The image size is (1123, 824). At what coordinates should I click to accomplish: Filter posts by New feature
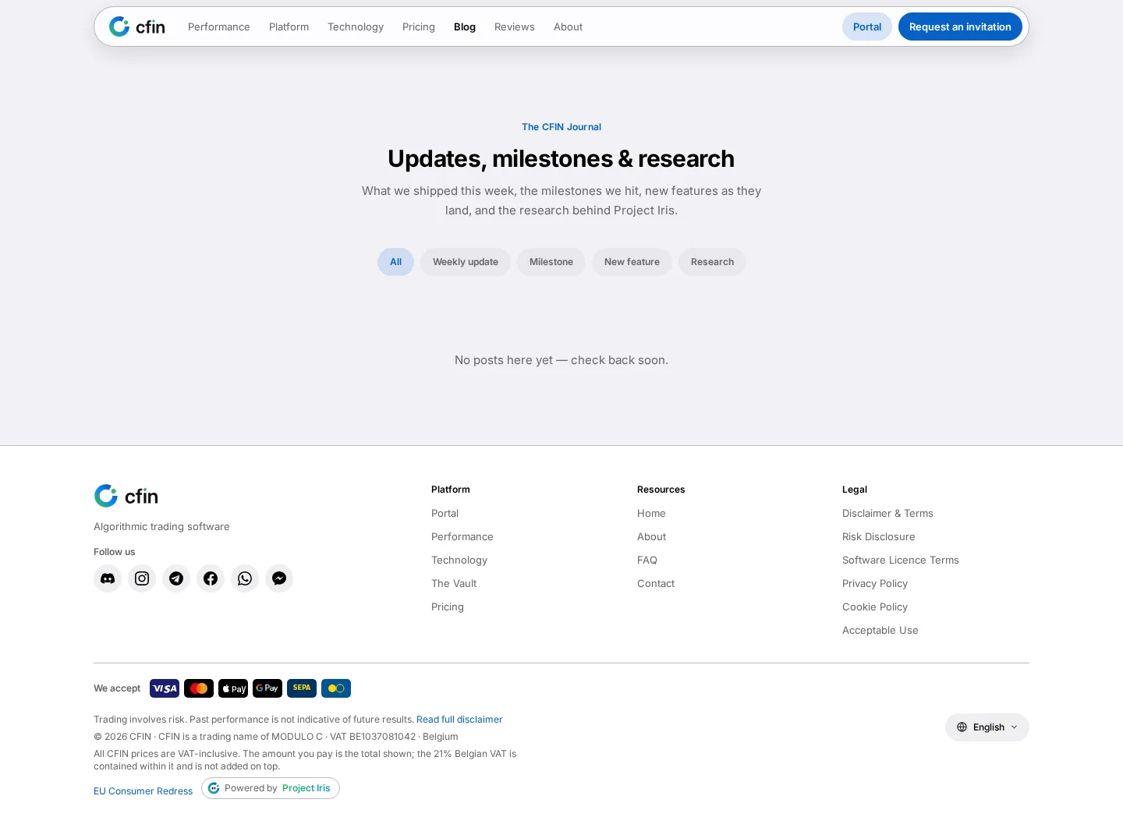point(632,262)
